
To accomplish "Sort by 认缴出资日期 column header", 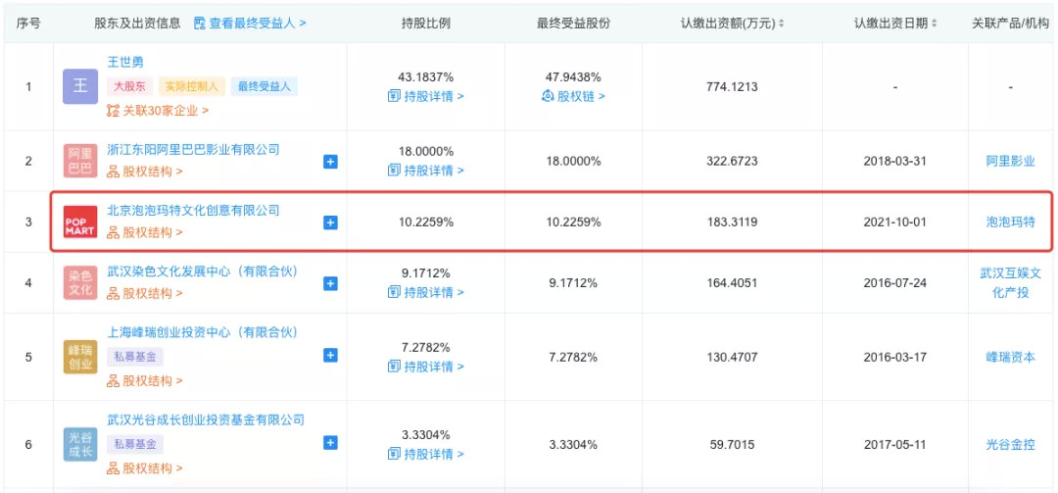I will [x=895, y=23].
